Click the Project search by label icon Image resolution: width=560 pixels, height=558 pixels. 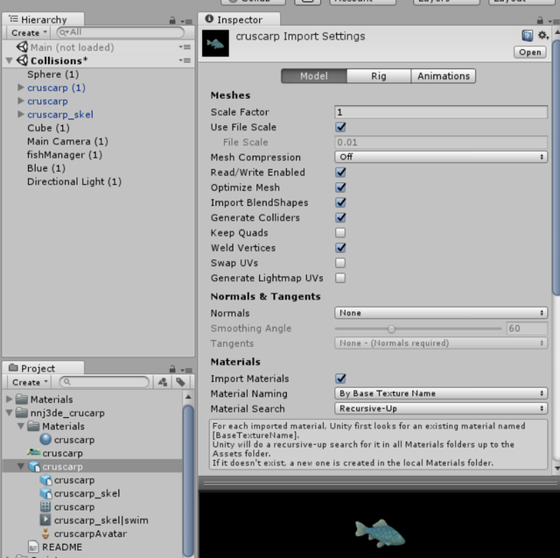tap(181, 382)
